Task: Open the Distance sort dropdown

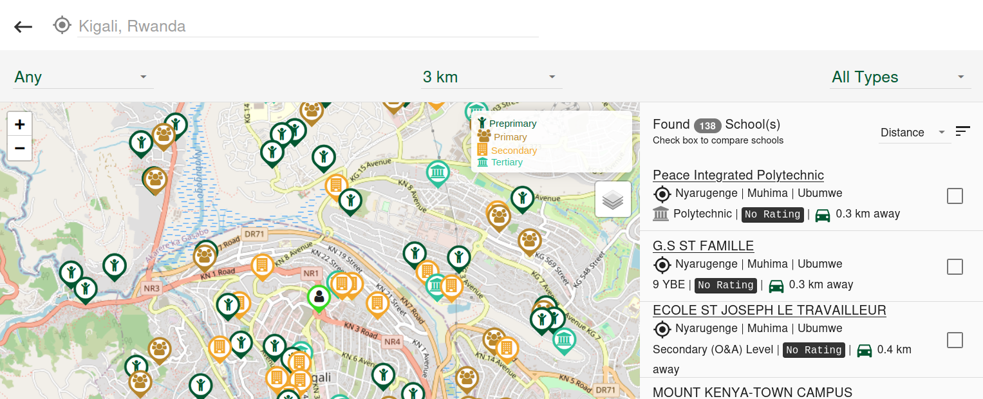Action: click(x=913, y=133)
